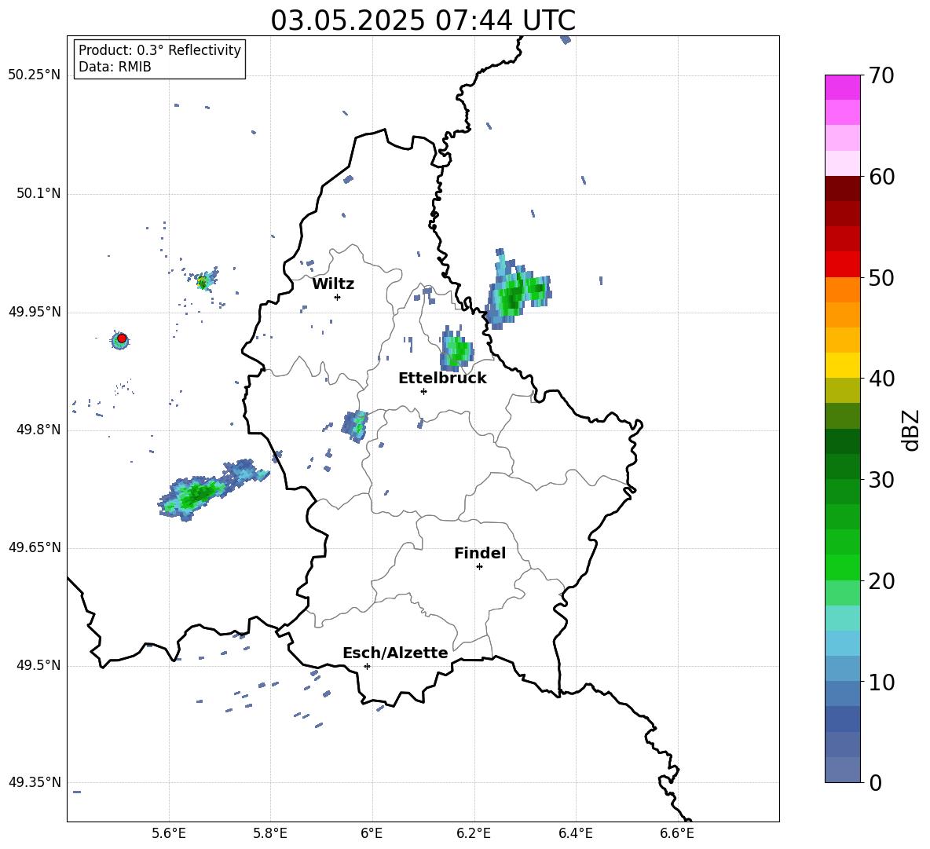Viewport: 930px width, 849px height.
Task: Click the 50 tick on the colorbar
Action: point(881,277)
